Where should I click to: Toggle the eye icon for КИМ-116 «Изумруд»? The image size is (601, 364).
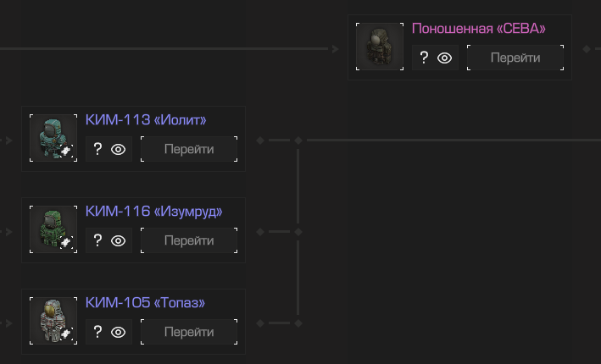119,241
